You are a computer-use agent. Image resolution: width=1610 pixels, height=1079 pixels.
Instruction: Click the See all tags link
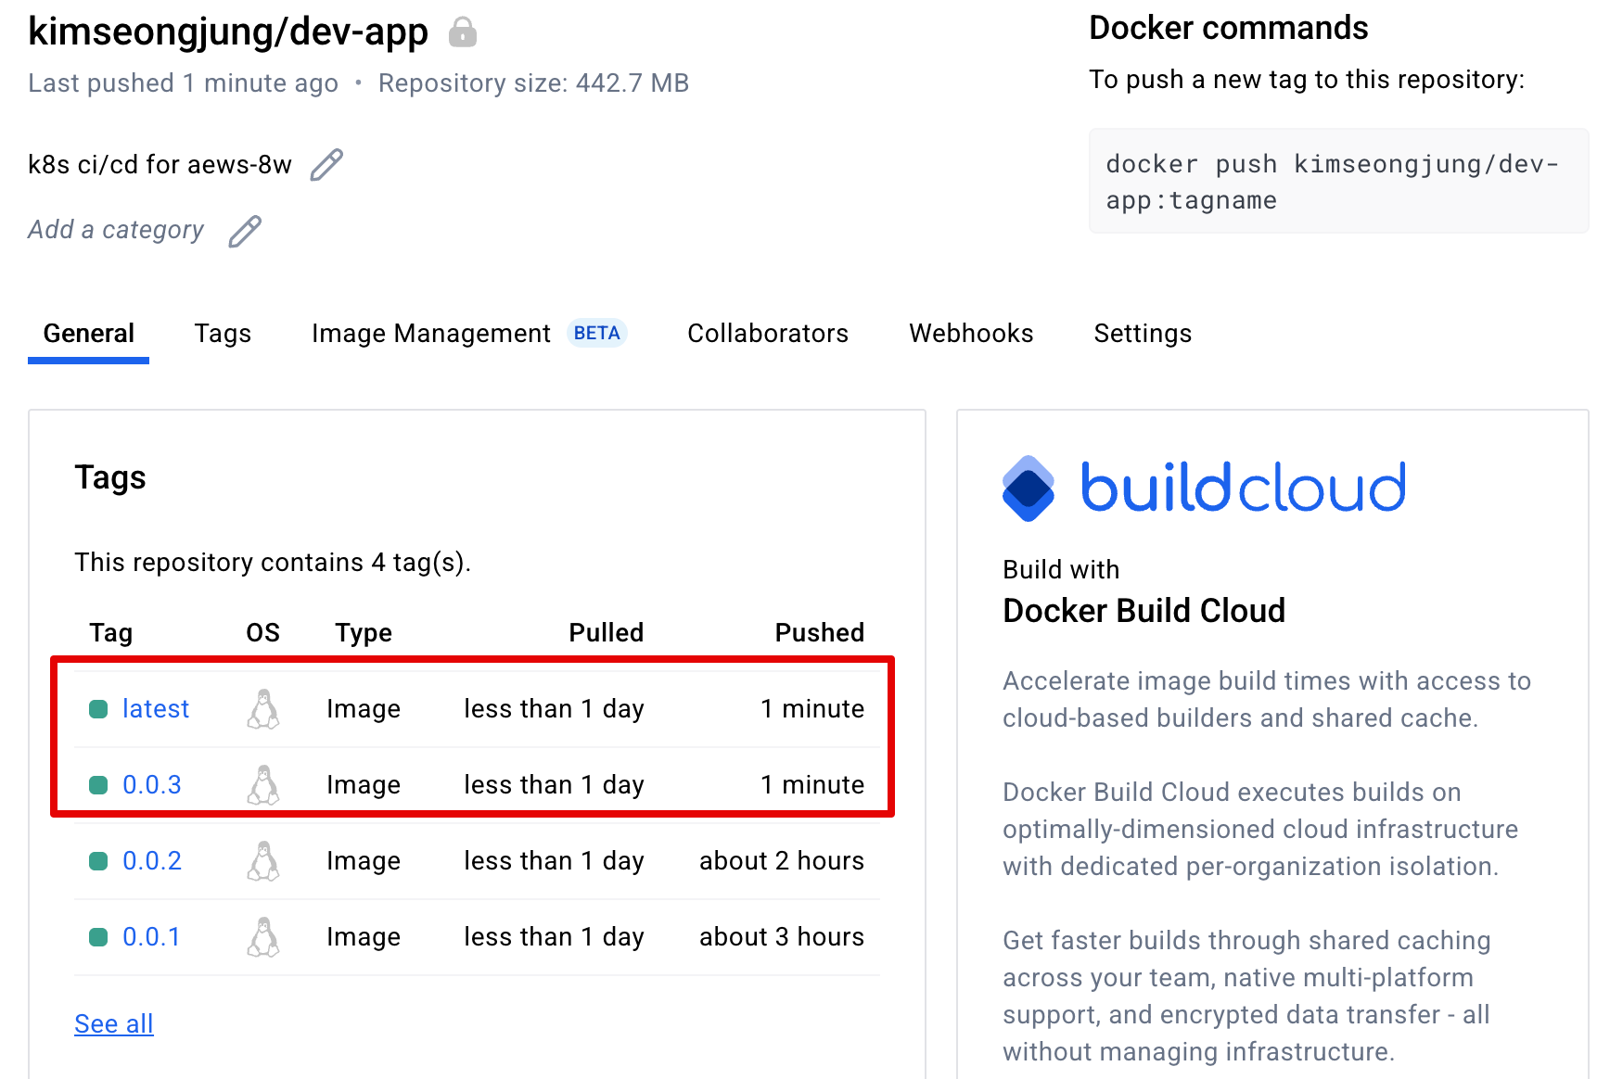pos(114,1024)
